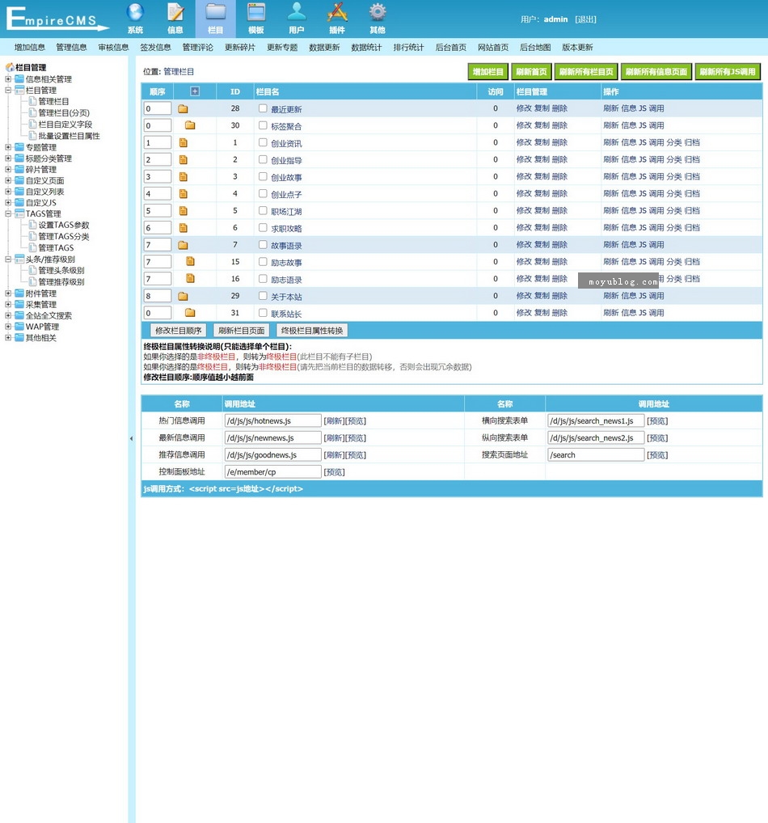The width and height of the screenshot is (768, 823).
Task: Select the 故事语录 checkbox
Action: (x=263, y=245)
